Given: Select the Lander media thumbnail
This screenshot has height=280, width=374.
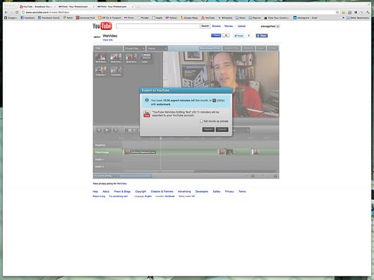Looking at the screenshot, I should coord(146,58).
